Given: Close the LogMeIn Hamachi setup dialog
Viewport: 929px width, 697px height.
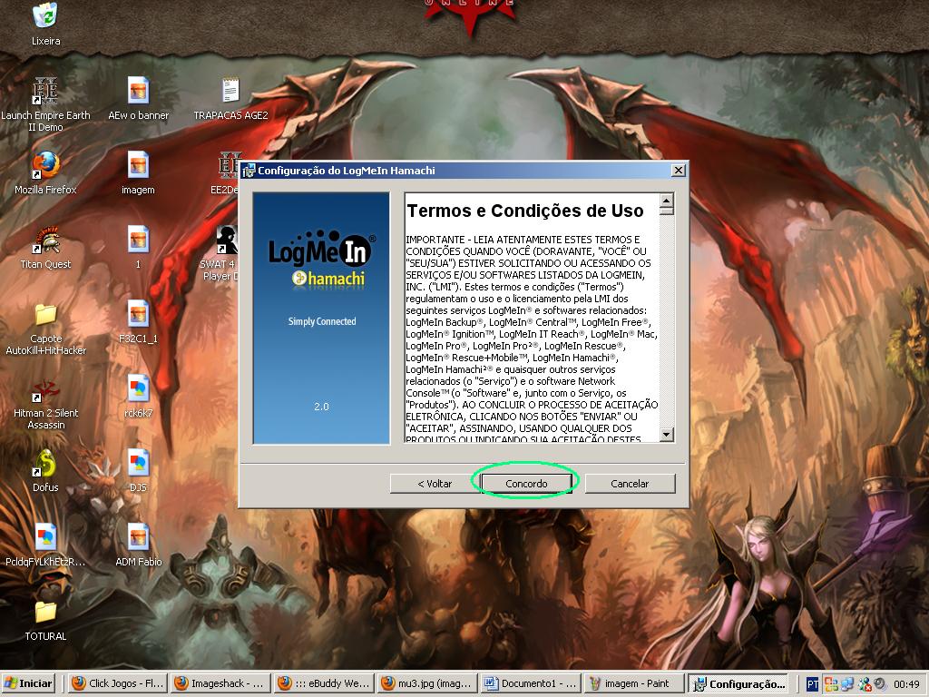Looking at the screenshot, I should click(x=678, y=171).
